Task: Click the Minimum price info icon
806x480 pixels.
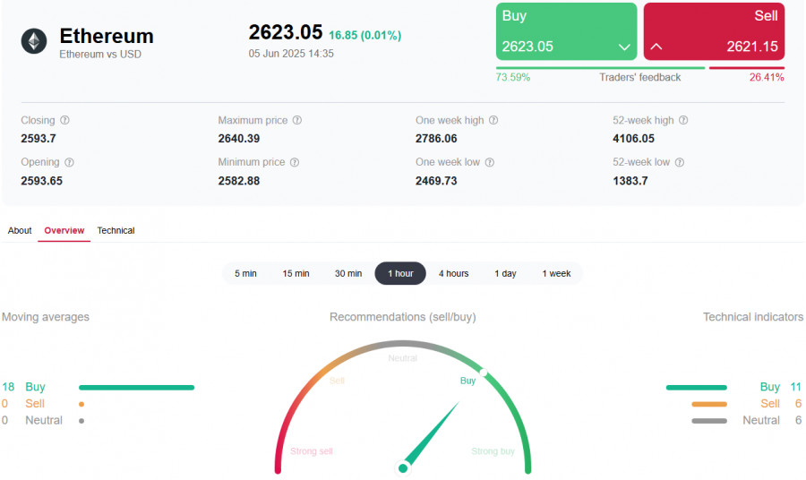Action: 295,162
